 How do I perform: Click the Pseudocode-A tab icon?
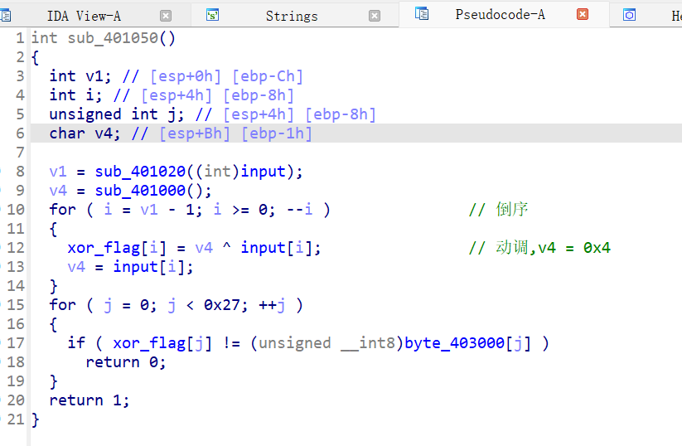422,14
